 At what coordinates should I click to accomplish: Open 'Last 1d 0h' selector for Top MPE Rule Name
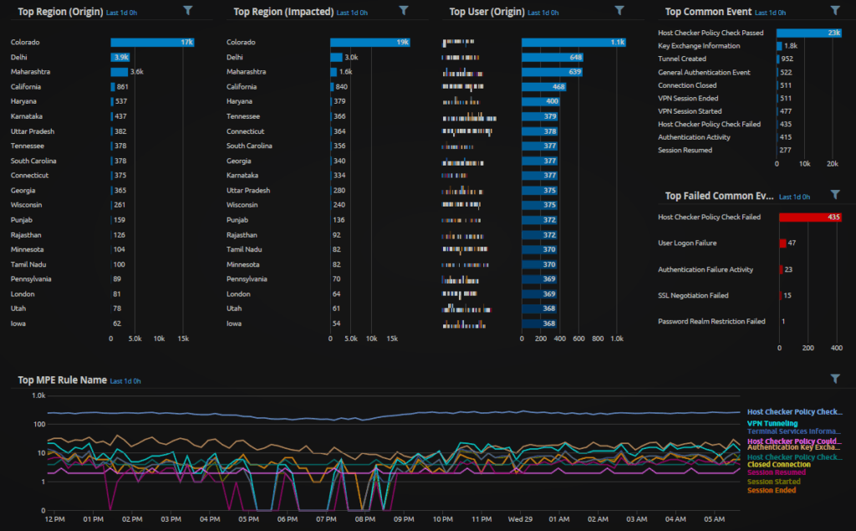[125, 380]
